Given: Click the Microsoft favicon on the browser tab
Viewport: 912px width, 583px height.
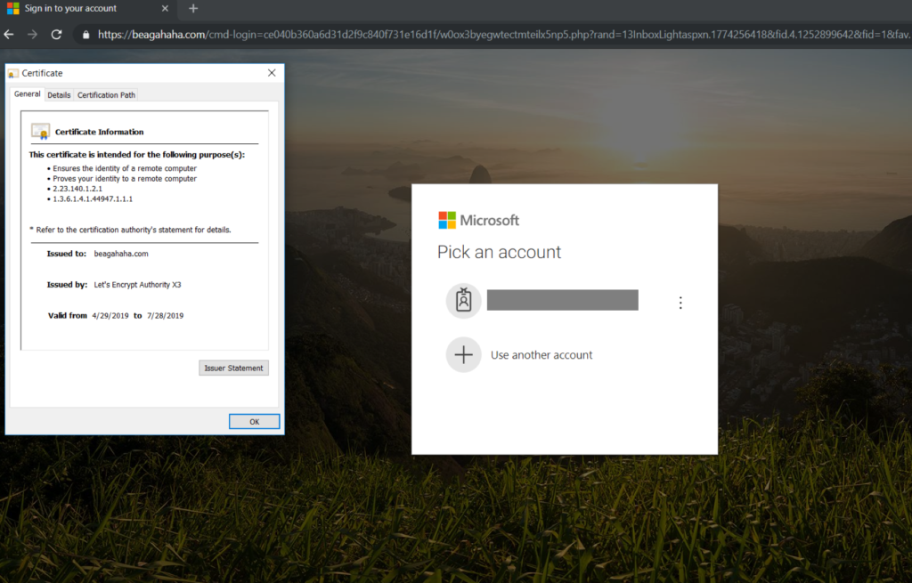Looking at the screenshot, I should (x=12, y=9).
